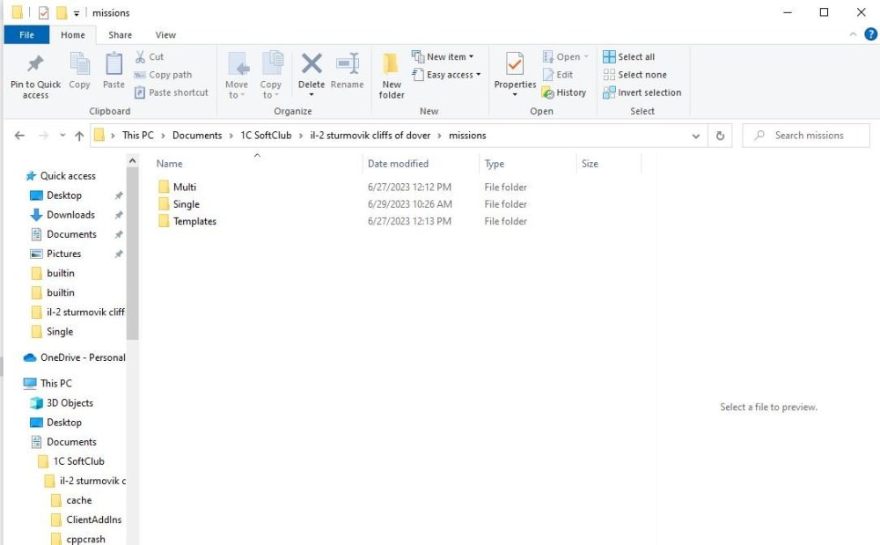Viewport: 880px width, 545px height.
Task: Collapse the ribbon with the chevron
Action: [853, 34]
